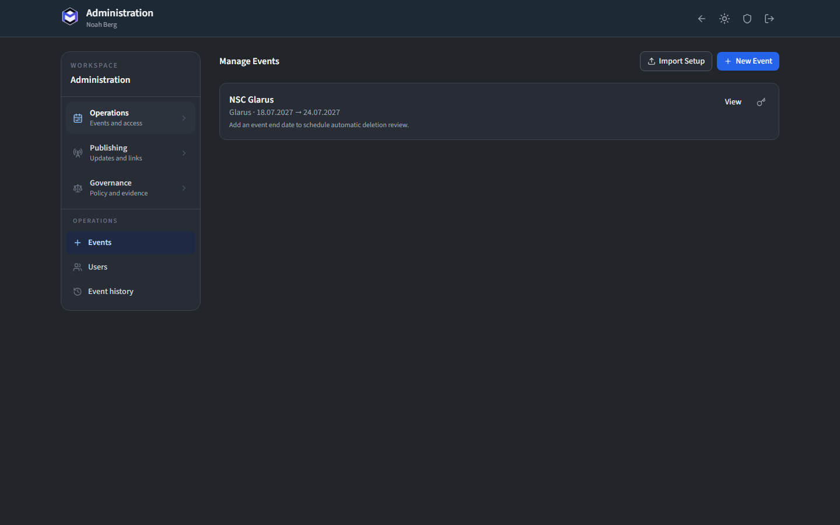Screen dimensions: 840x525
Task: Click the plus icon beside Events
Action: coord(78,243)
